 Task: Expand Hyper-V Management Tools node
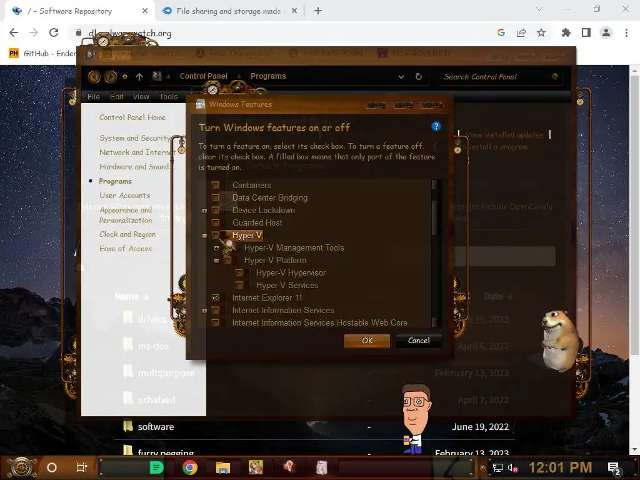point(216,248)
